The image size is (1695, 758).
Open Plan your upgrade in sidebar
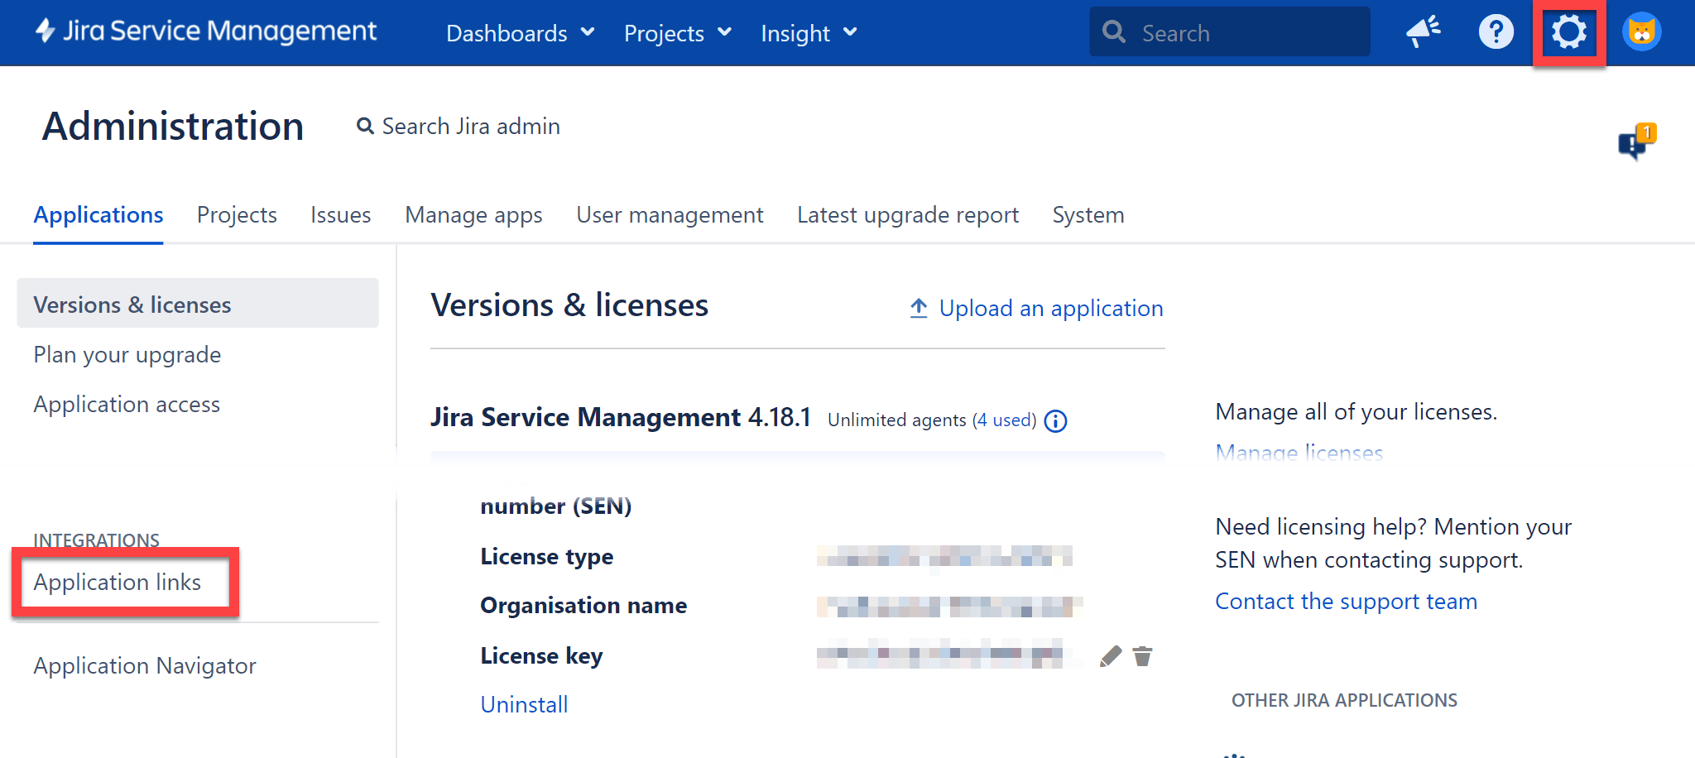tap(127, 354)
